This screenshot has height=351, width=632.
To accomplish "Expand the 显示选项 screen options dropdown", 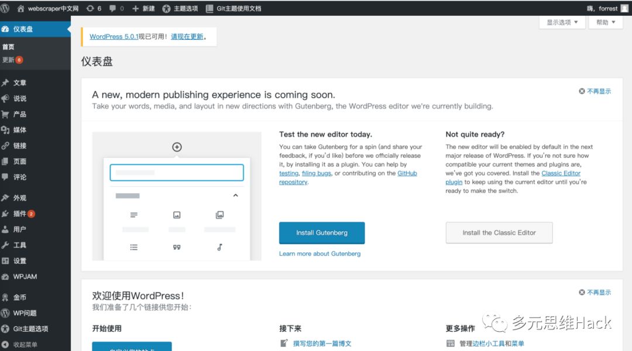I will 562,22.
